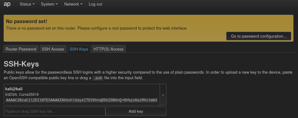This screenshot has width=298, height=118.
Task: Open the SSH Access tab
Action: [x=53, y=49]
